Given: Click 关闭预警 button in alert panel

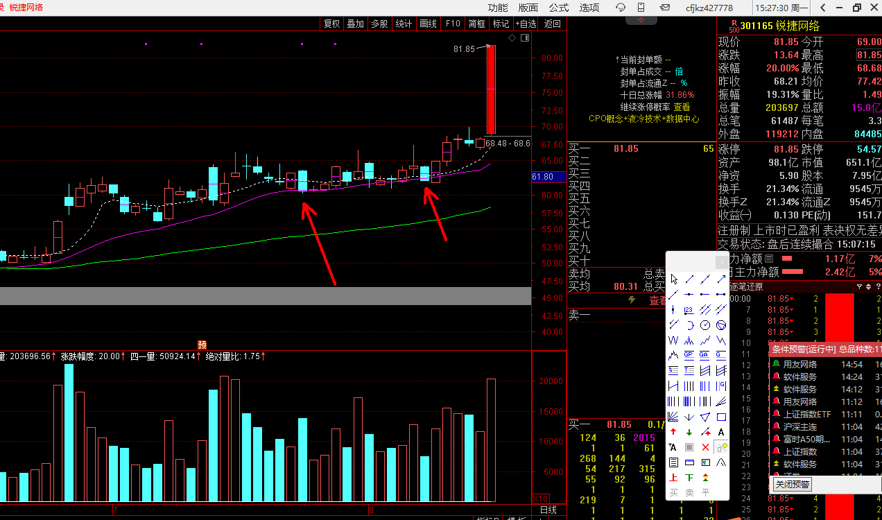Looking at the screenshot, I should (x=793, y=485).
